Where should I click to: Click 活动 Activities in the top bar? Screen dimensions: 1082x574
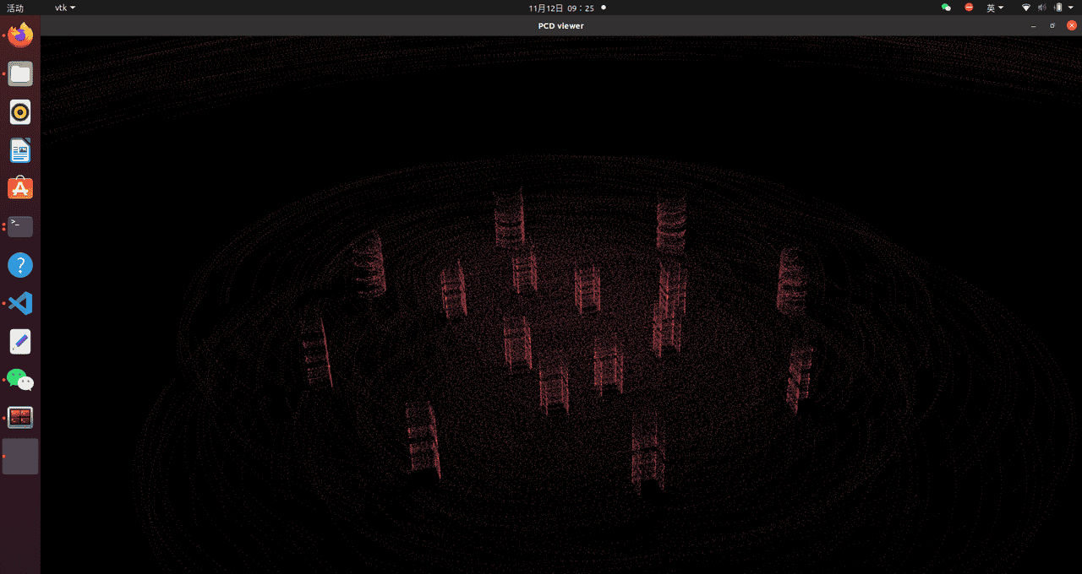pos(15,8)
